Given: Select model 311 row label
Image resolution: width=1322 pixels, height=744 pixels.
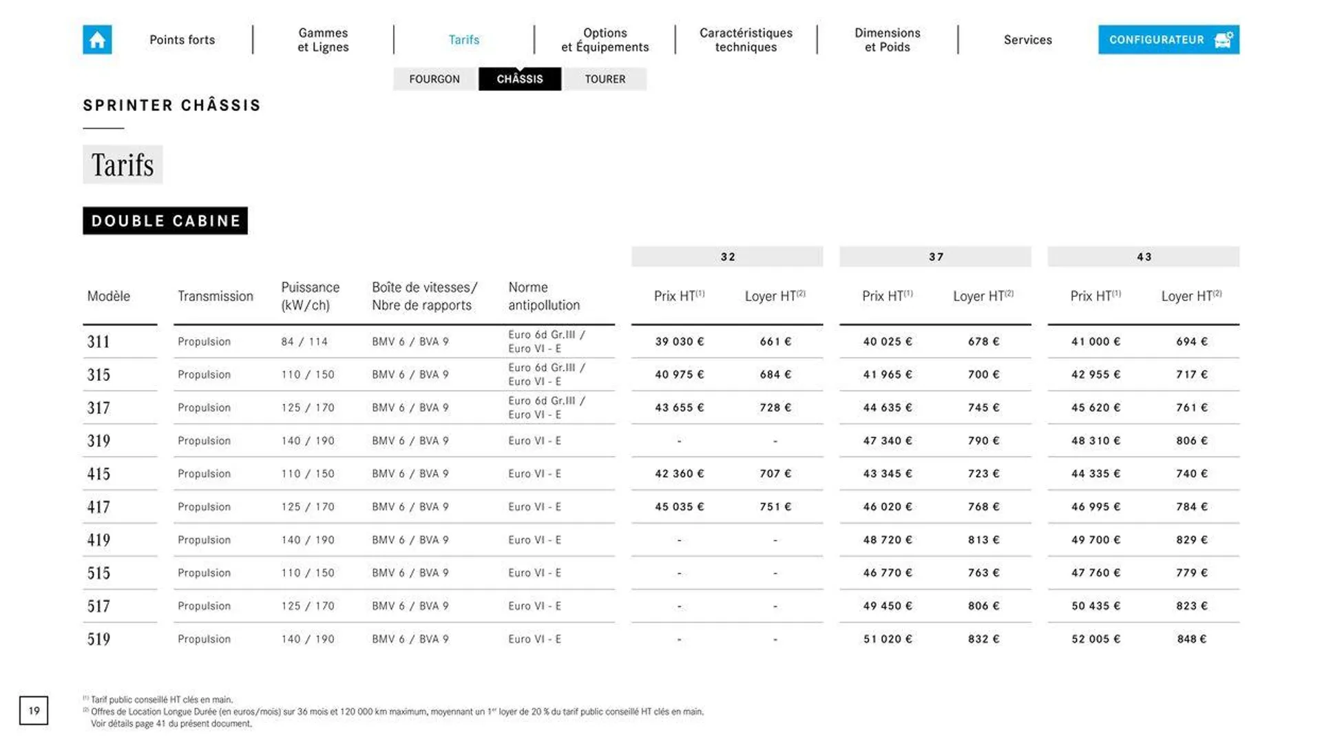Looking at the screenshot, I should [x=98, y=342].
